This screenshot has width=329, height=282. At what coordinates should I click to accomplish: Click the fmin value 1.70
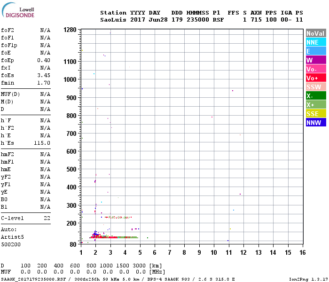(44, 83)
